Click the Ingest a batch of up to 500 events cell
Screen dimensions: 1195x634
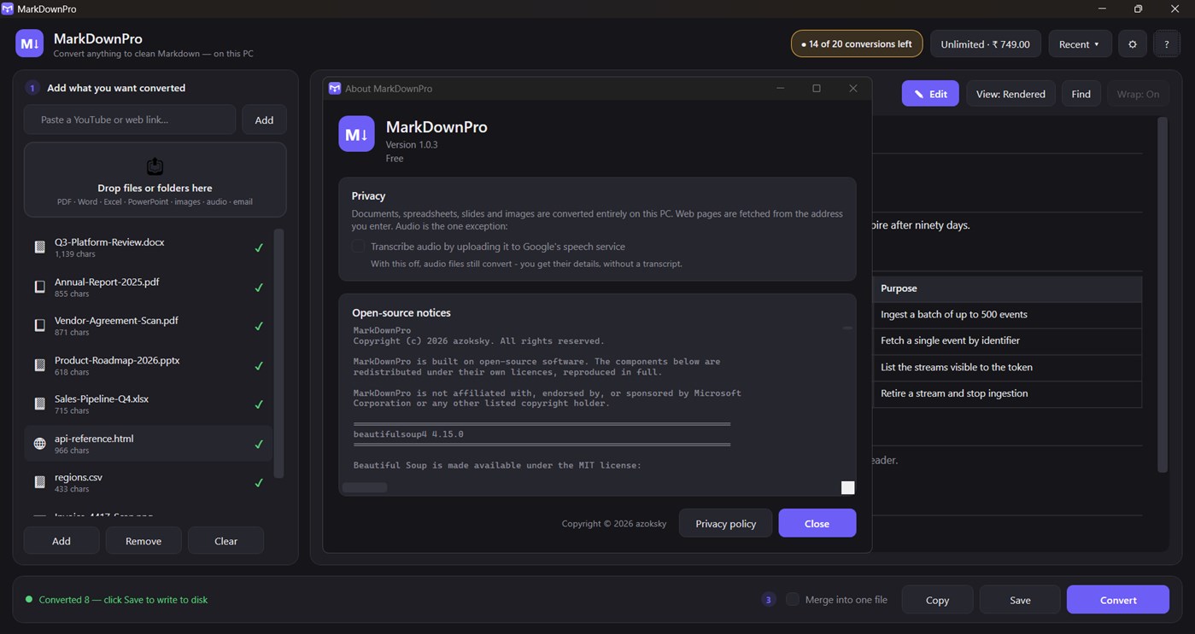1007,315
